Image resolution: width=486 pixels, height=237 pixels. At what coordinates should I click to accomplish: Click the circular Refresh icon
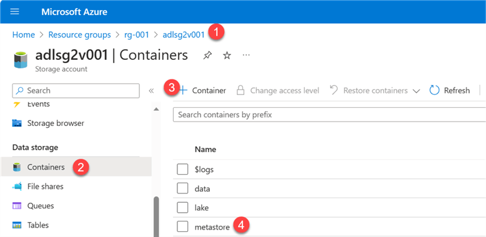pos(435,90)
